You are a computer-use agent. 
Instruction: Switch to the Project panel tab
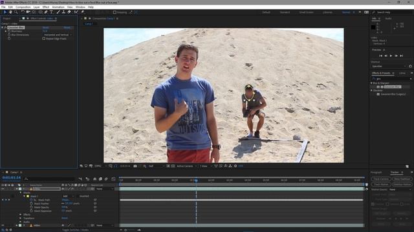pyautogui.click(x=7, y=19)
